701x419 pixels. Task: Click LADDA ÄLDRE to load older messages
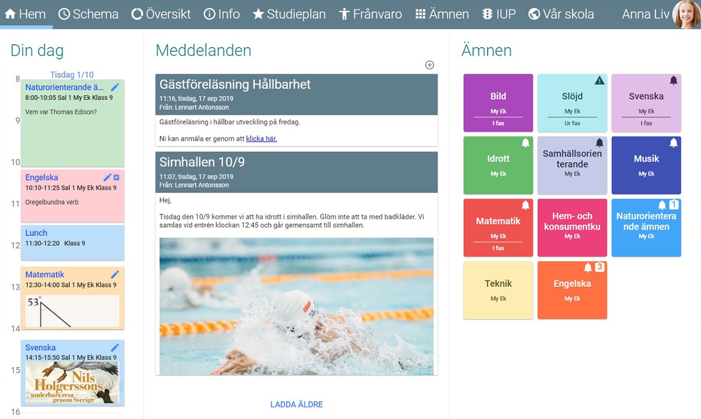(296, 405)
